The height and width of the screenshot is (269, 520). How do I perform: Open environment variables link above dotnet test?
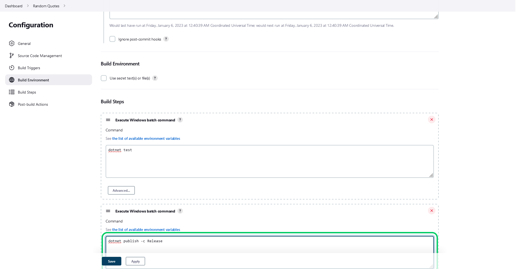tap(146, 138)
